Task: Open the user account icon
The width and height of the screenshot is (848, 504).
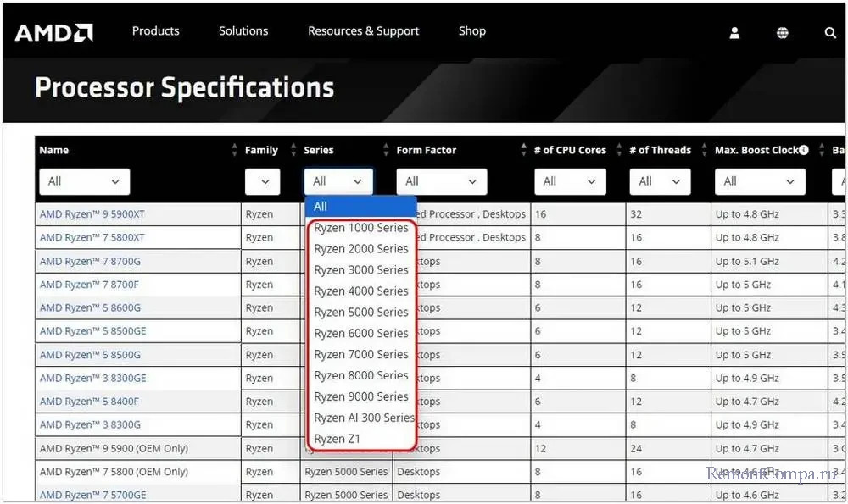Action: click(734, 33)
